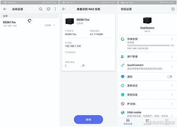
Task: Tap the DSM version 6.1.7-15284
Action: pyautogui.click(x=97, y=34)
